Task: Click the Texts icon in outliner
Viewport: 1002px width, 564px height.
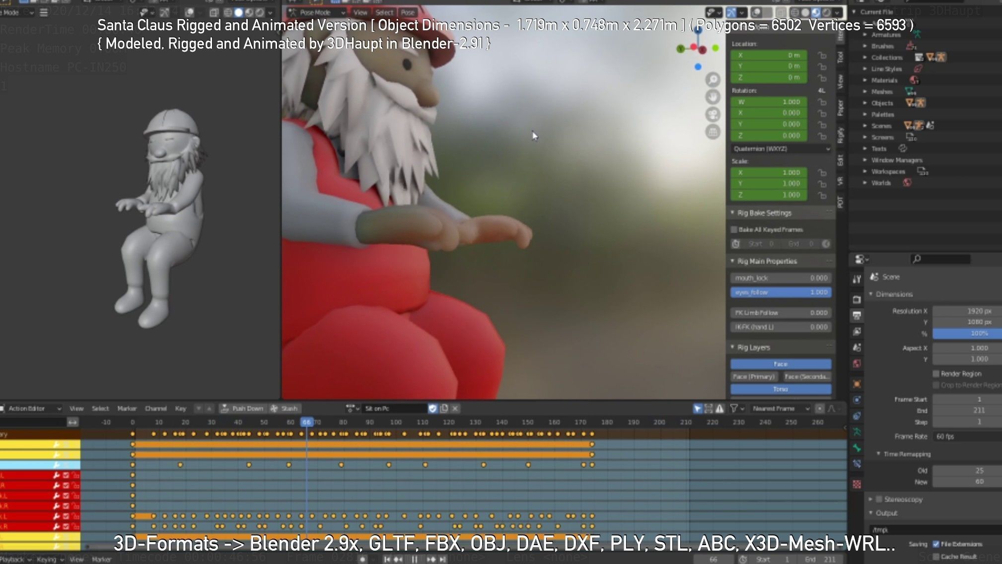Action: 903,148
